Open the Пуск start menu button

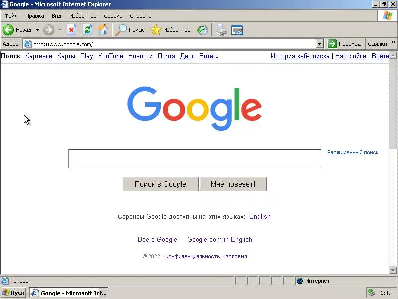coord(14,293)
